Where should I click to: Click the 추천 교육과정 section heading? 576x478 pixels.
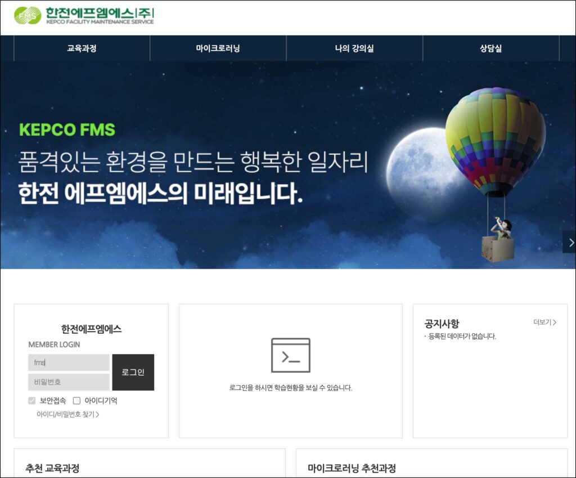coord(52,468)
